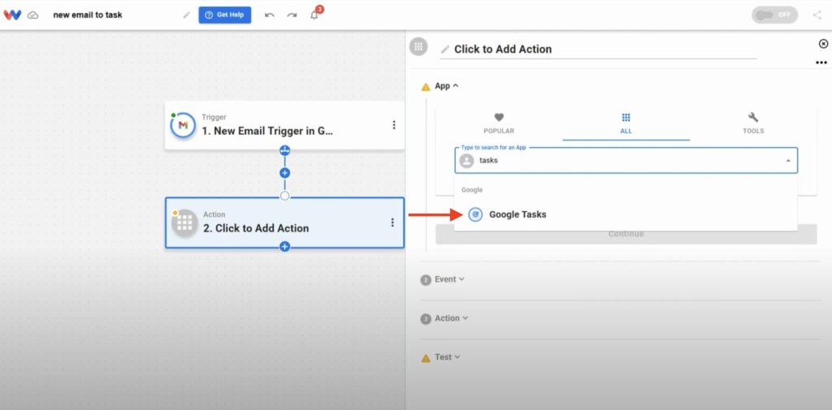This screenshot has height=410, width=832.
Task: Select the Click to Add Action step
Action: 284,222
